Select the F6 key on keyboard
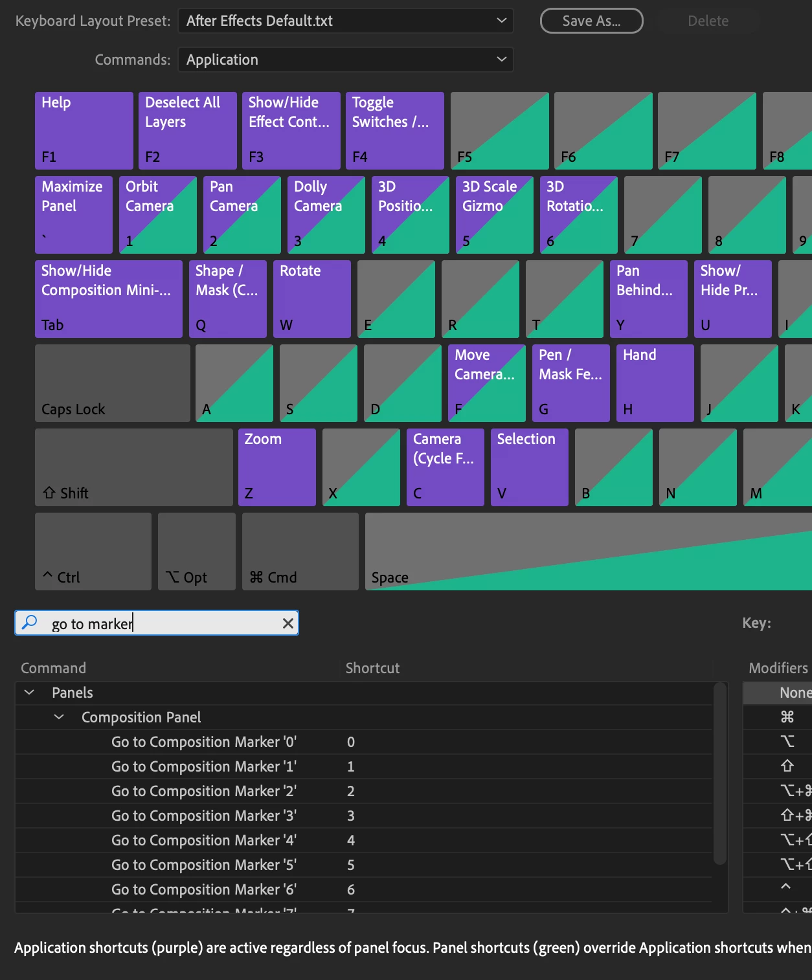The height and width of the screenshot is (980, 812). point(603,131)
